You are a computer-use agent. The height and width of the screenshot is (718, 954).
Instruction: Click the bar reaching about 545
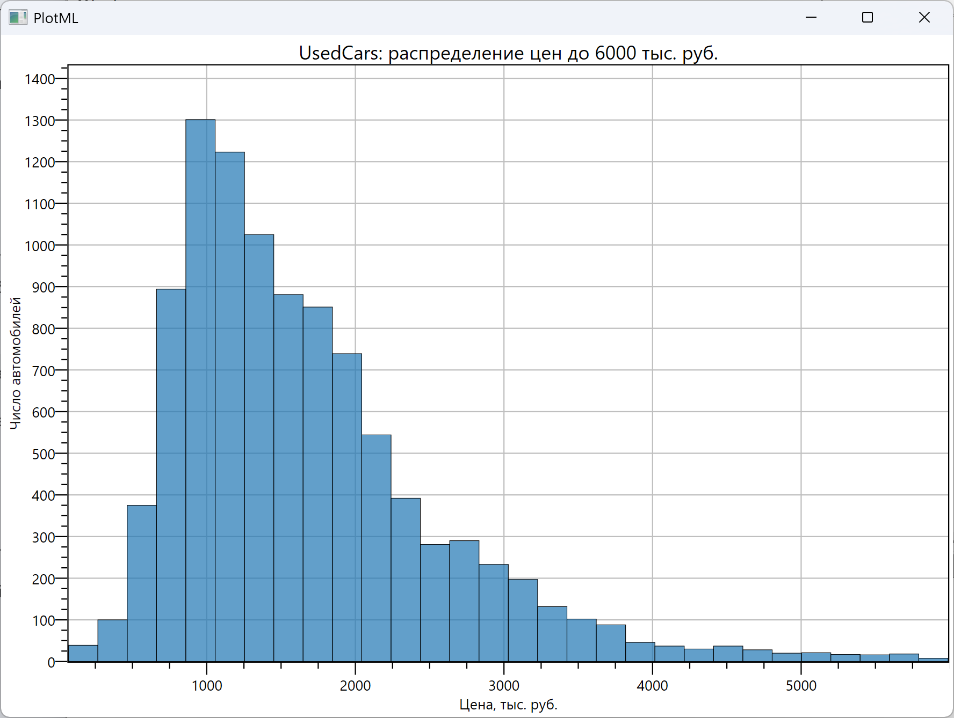tap(377, 548)
